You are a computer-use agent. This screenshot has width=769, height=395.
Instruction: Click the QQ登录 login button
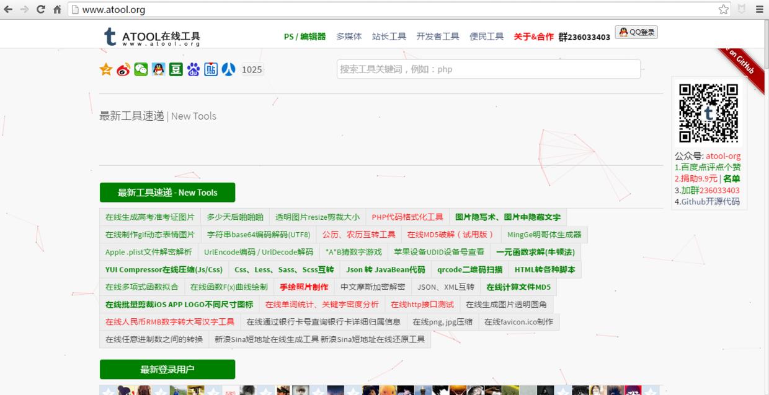[x=636, y=32]
